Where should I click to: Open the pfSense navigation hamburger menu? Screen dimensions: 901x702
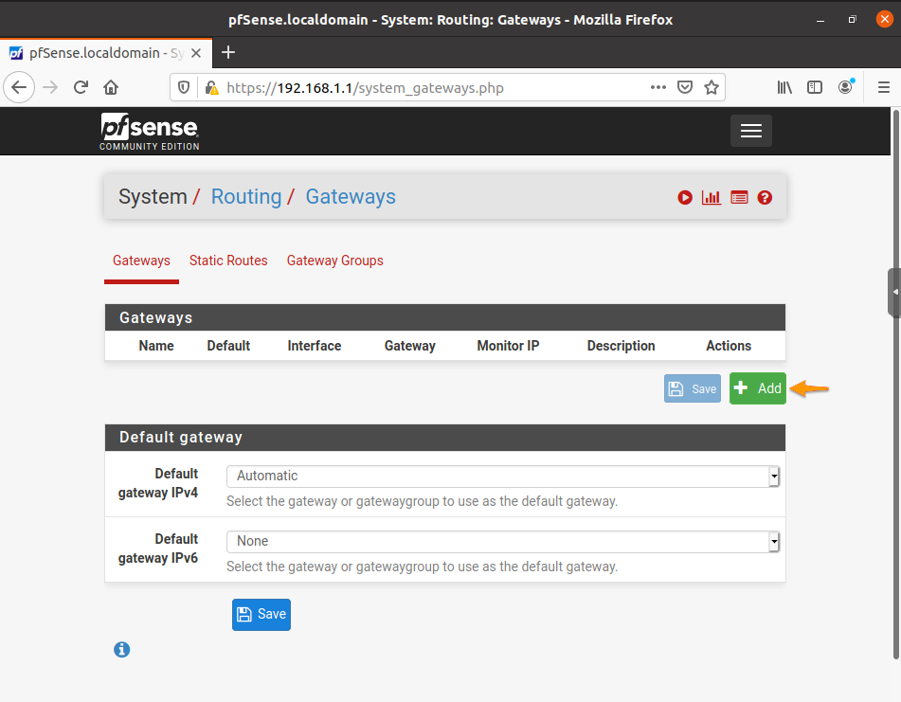point(750,131)
